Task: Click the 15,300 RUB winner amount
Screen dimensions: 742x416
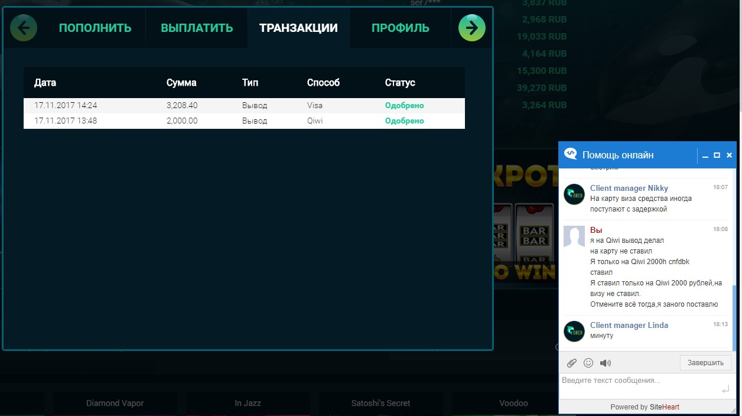Action: tap(541, 70)
